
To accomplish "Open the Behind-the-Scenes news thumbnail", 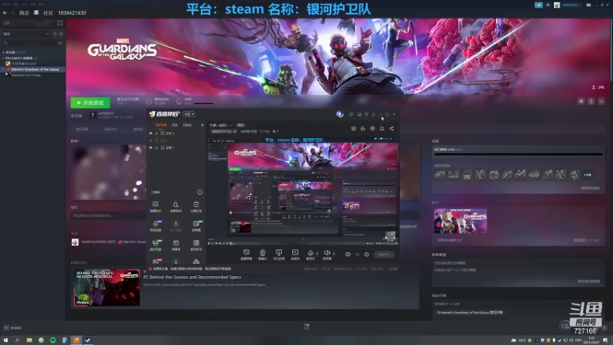I will (x=107, y=287).
